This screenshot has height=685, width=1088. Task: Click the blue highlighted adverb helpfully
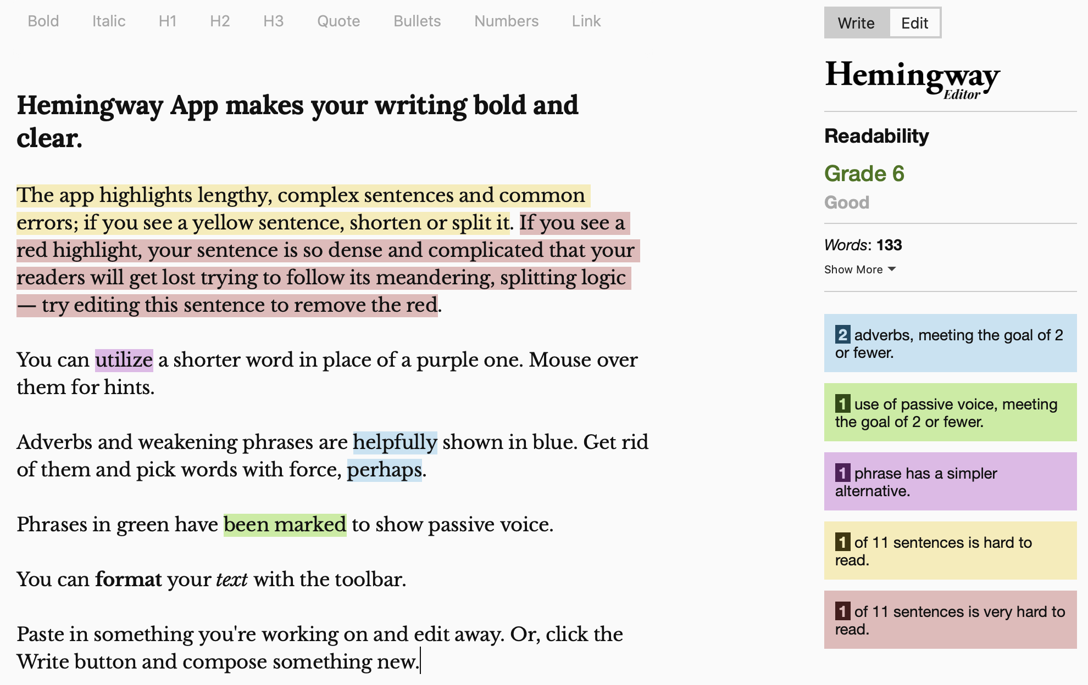pos(395,442)
